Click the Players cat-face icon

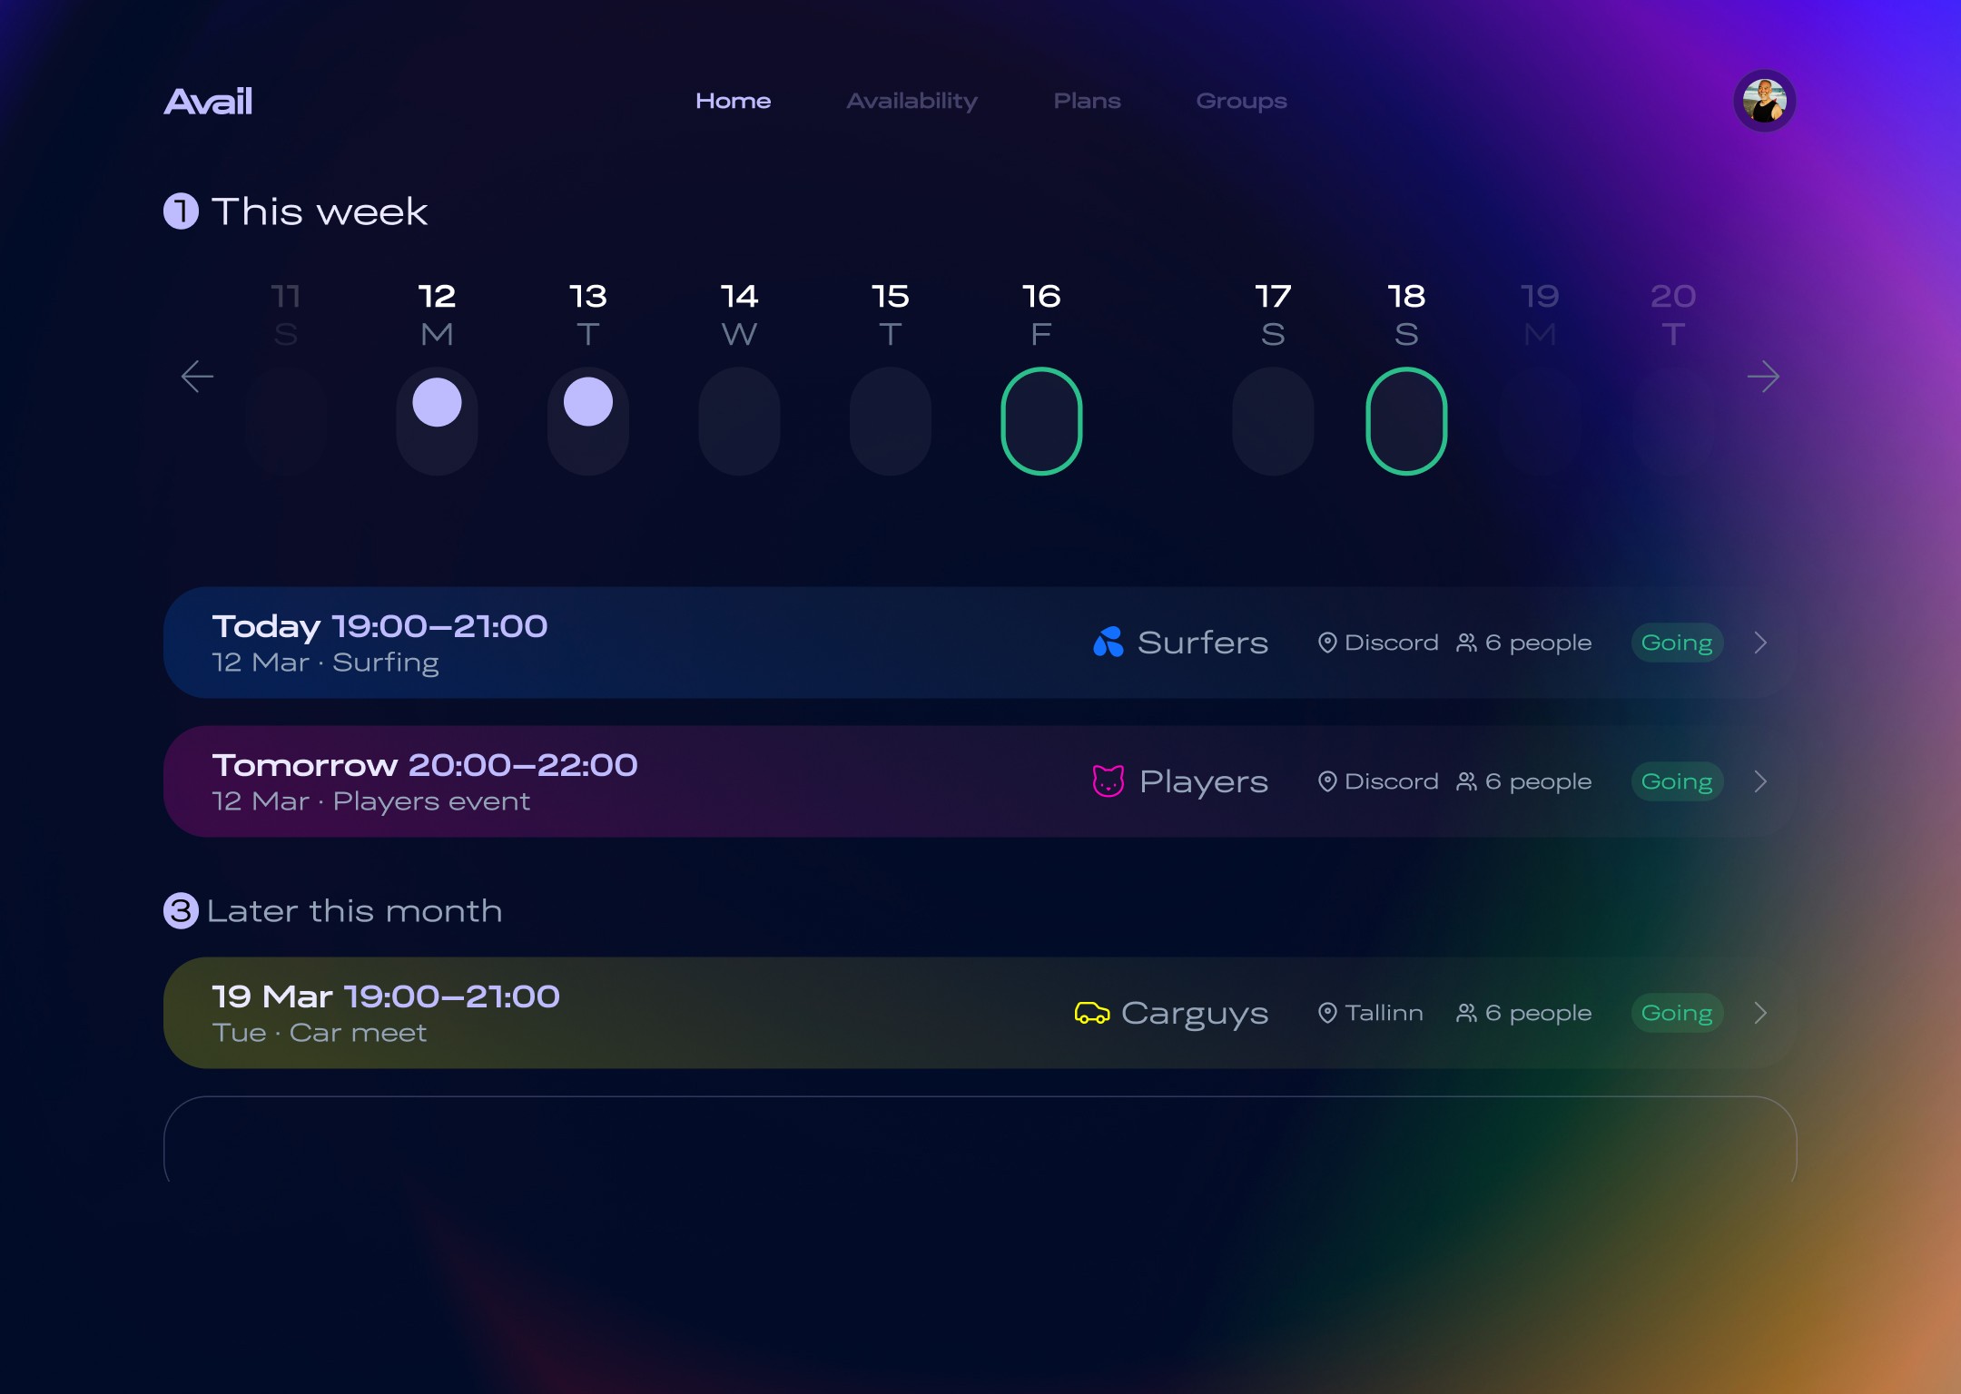pyautogui.click(x=1108, y=781)
